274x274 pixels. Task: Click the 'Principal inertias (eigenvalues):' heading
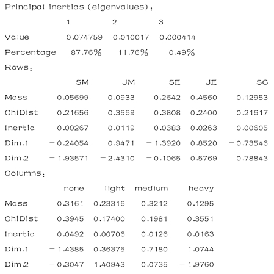pyautogui.click(x=79, y=7)
